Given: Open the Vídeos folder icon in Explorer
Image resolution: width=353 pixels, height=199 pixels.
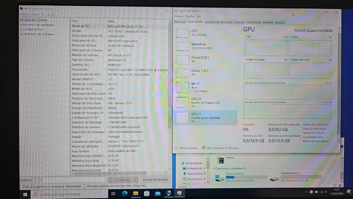Looking at the screenshot, I should coord(220,160).
